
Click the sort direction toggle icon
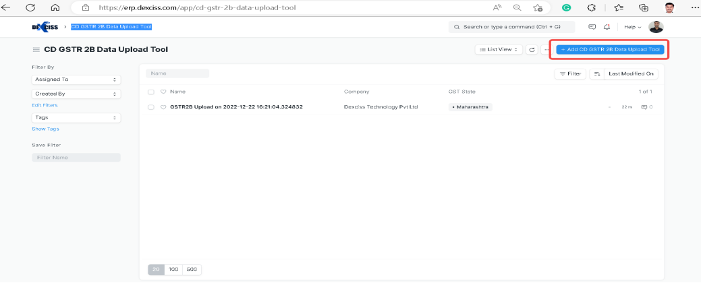596,73
